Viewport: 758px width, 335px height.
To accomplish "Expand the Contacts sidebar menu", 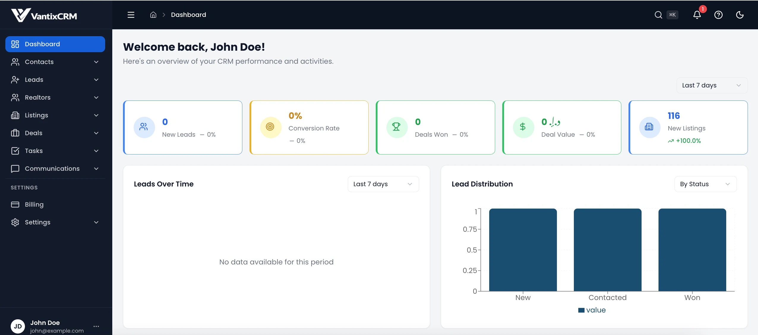I will coord(55,62).
